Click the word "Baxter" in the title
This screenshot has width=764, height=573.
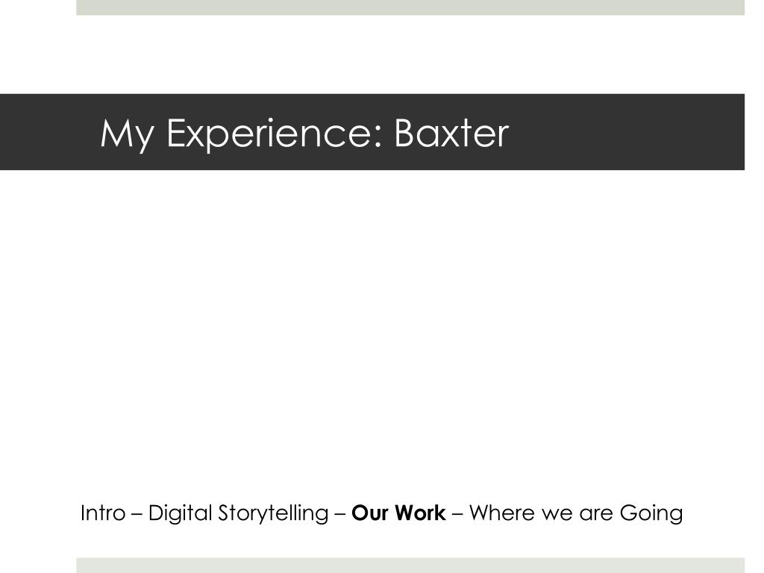click(451, 133)
